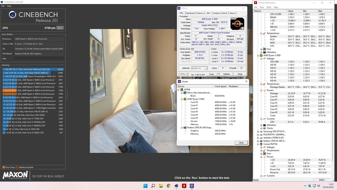Click the Micro-Star motherboard icon in Clocks

click(185, 93)
